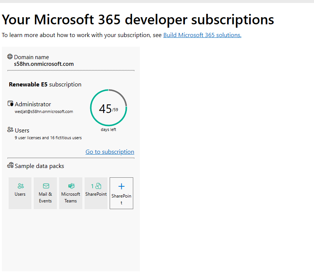Click the 45/59 days left progress ring
Viewport: 314px width, 272px height.
pos(108,108)
